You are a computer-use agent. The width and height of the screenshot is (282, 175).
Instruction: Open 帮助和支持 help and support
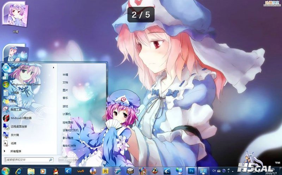(69, 146)
